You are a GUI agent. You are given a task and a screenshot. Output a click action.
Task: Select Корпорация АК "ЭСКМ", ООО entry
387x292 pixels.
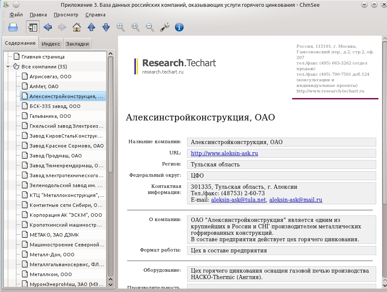point(66,215)
